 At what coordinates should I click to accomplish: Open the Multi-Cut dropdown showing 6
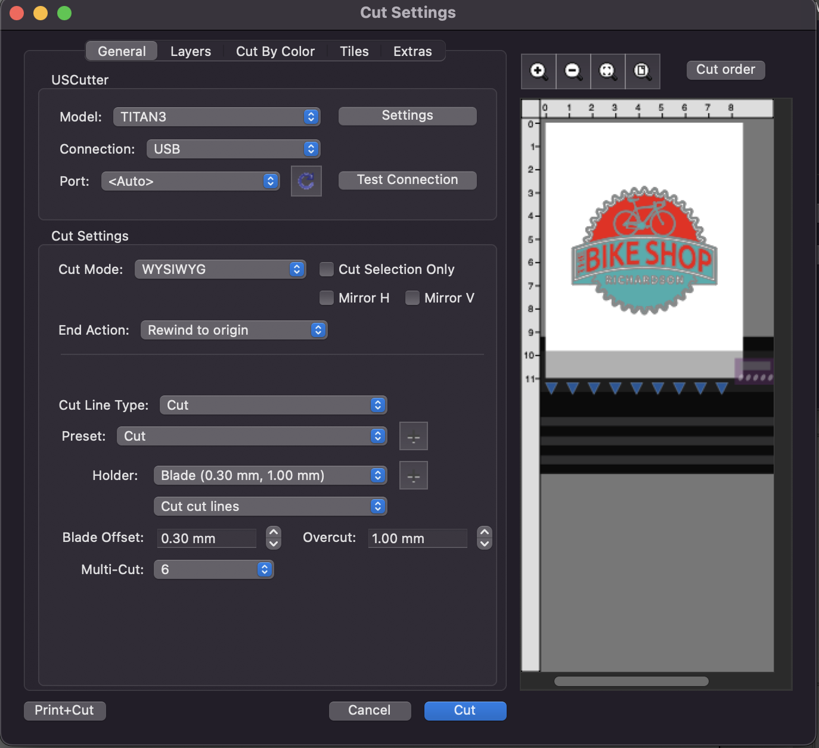[x=214, y=569]
